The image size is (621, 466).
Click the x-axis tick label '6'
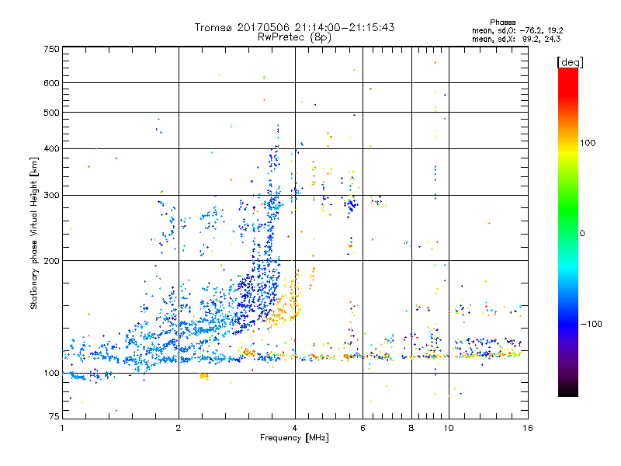(363, 428)
